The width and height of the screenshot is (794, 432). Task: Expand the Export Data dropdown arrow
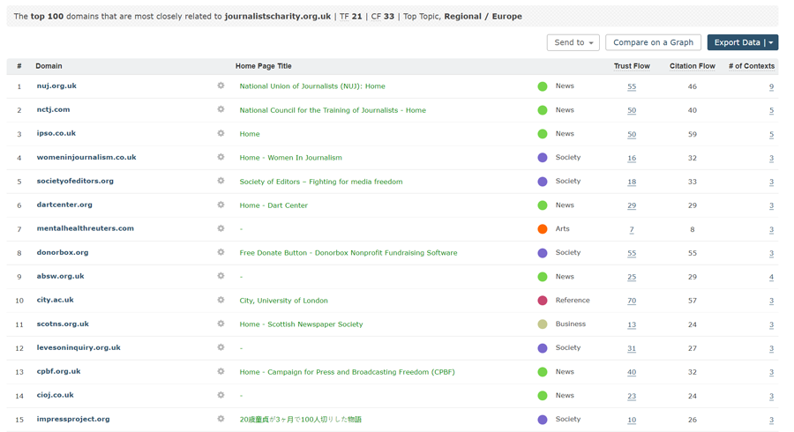point(771,42)
